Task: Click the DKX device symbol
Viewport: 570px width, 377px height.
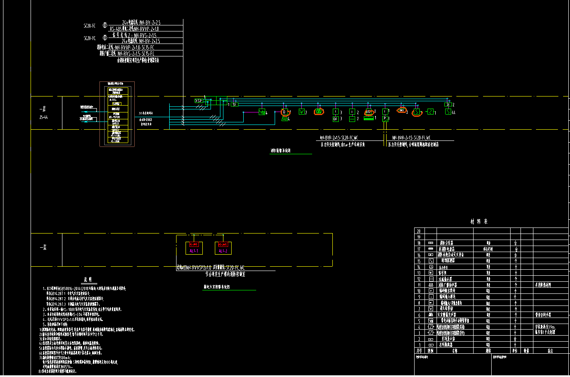Action: (x=402, y=110)
